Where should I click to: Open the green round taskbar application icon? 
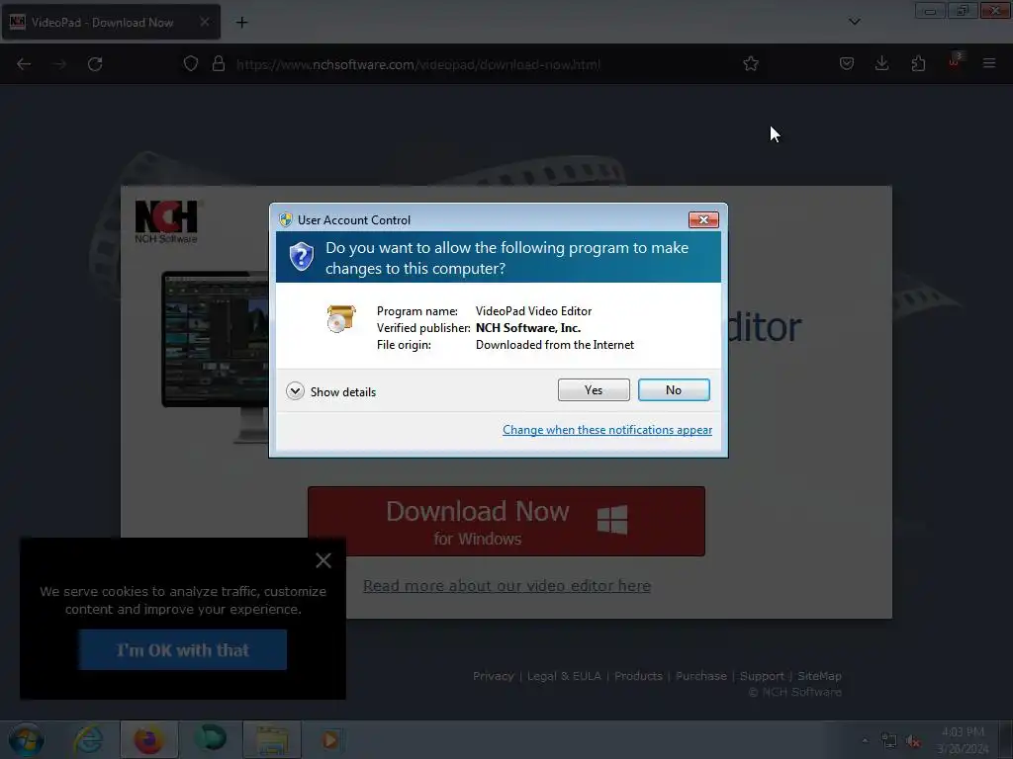tap(211, 739)
